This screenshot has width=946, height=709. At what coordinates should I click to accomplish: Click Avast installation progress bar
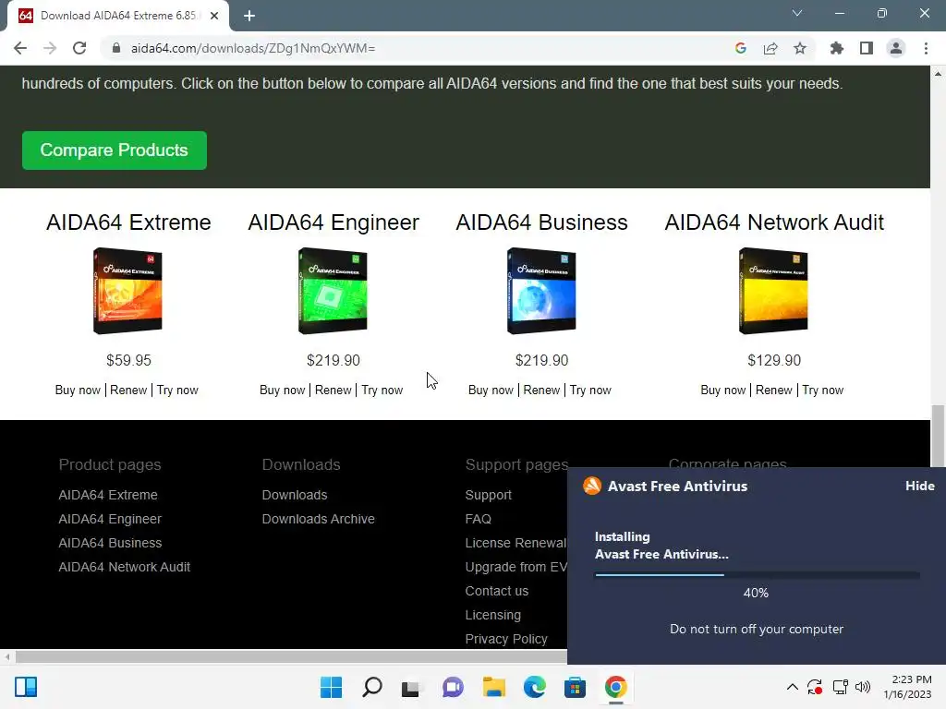pos(758,575)
